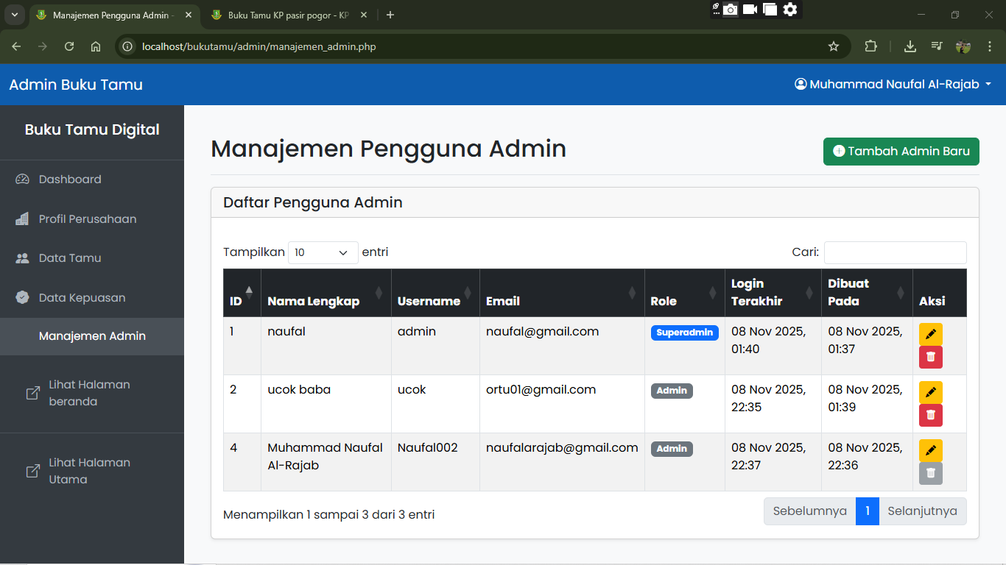Click the edit pencil icon for naufal
Image resolution: width=1006 pixels, height=565 pixels.
tap(930, 334)
